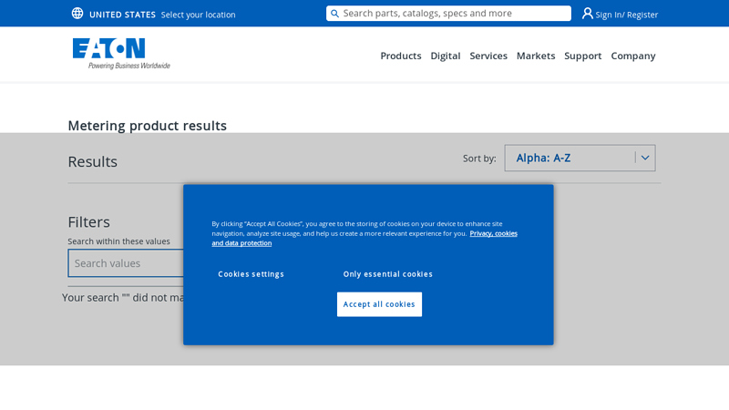The width and height of the screenshot is (729, 410).
Task: Click Select your location link
Action: pyautogui.click(x=198, y=15)
